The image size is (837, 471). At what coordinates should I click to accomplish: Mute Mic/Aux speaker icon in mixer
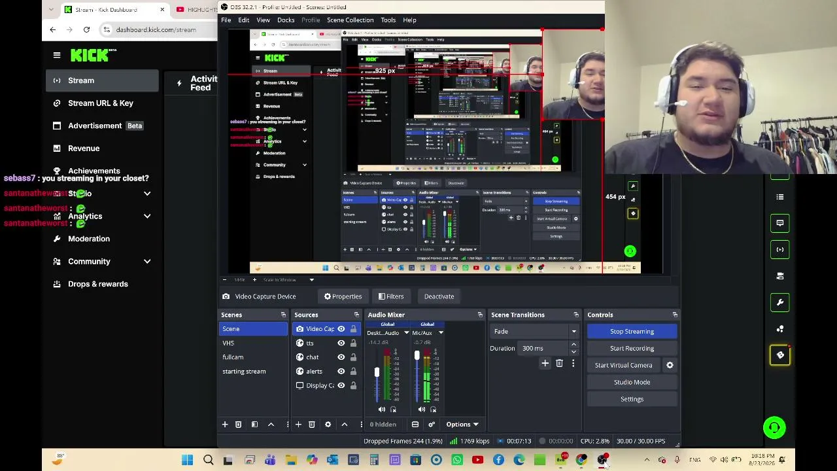422,410
